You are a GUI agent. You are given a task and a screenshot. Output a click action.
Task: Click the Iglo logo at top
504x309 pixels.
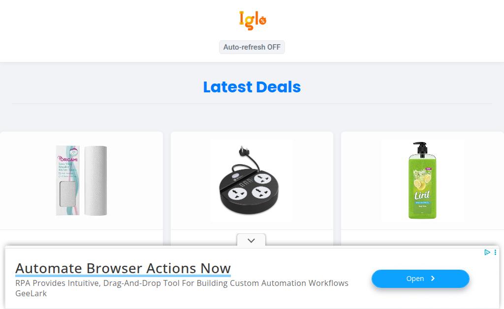[252, 21]
